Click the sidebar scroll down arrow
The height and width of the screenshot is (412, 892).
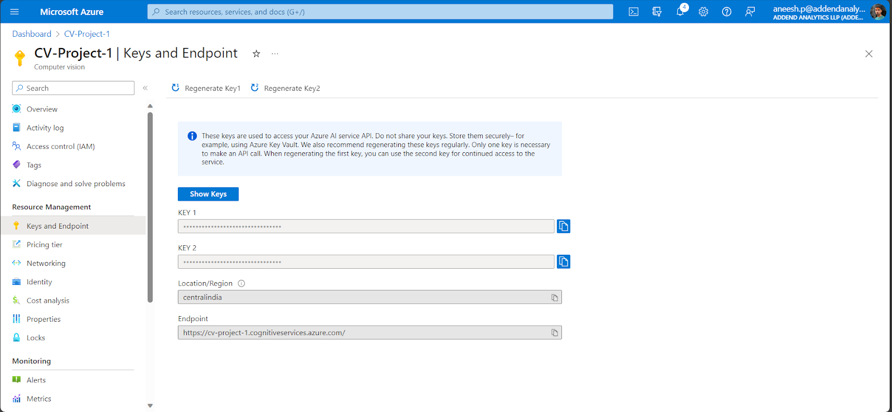click(x=150, y=406)
